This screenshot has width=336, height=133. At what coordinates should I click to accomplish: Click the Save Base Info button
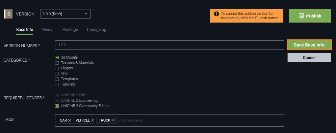tap(309, 45)
